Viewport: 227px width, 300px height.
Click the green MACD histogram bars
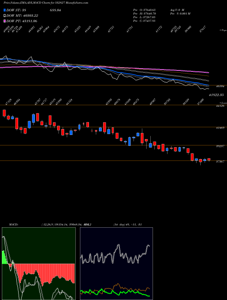[4, 257]
